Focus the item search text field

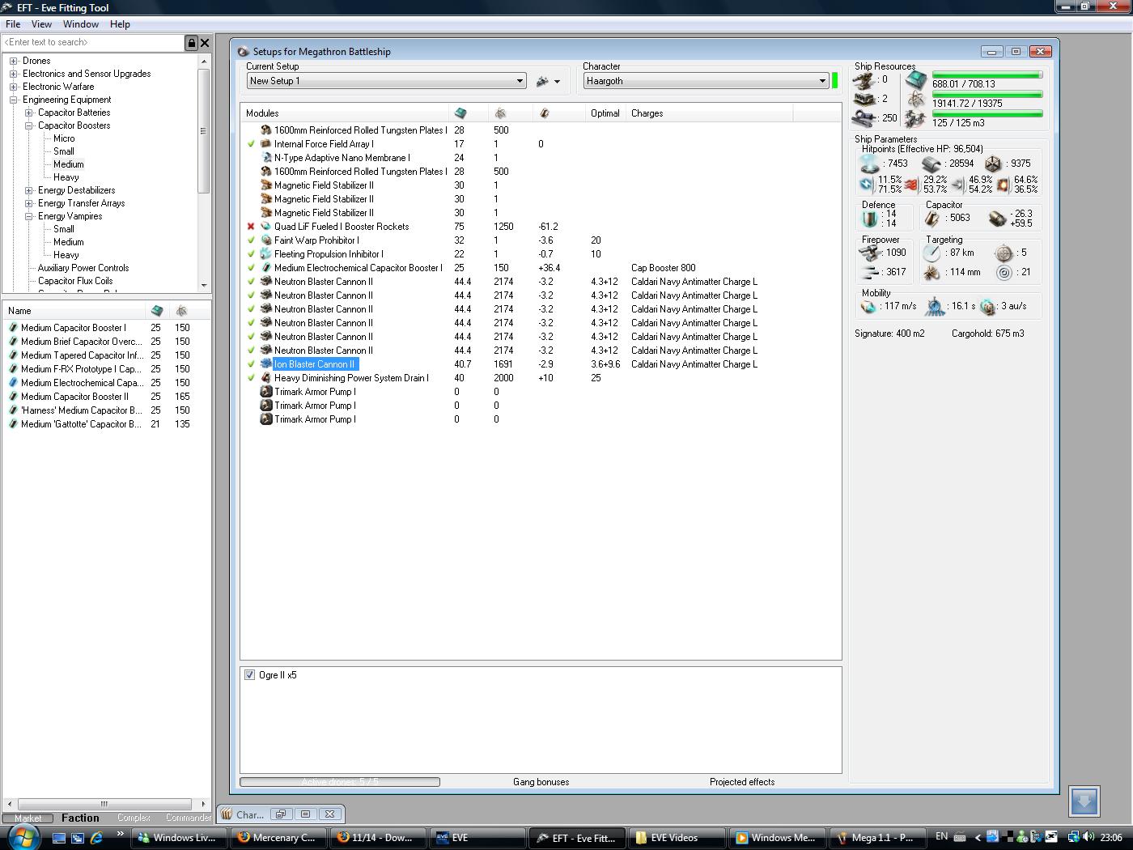(x=93, y=43)
